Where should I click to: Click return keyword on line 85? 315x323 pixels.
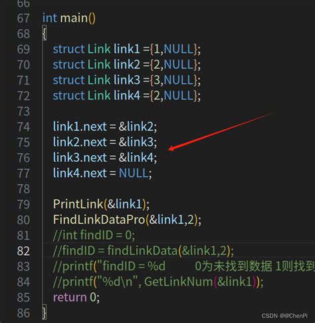point(70,297)
